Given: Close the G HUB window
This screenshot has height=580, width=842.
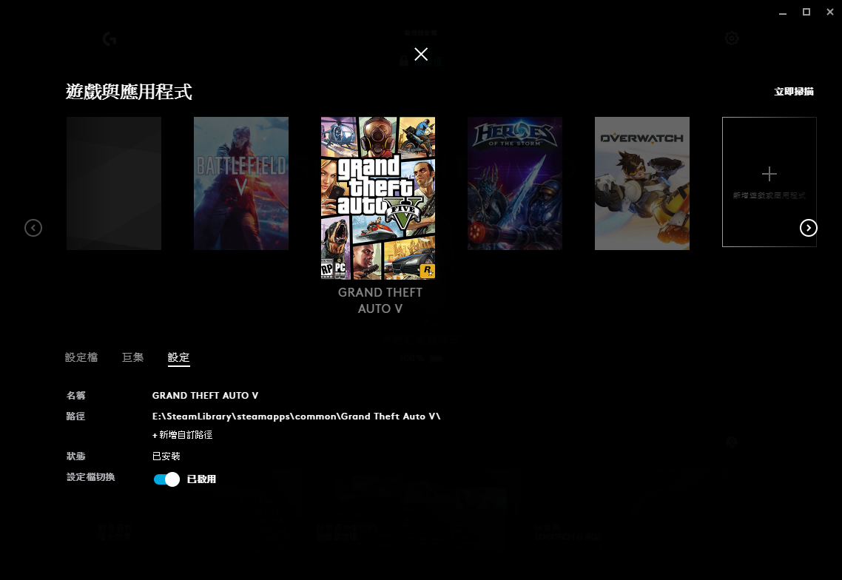Looking at the screenshot, I should (830, 12).
